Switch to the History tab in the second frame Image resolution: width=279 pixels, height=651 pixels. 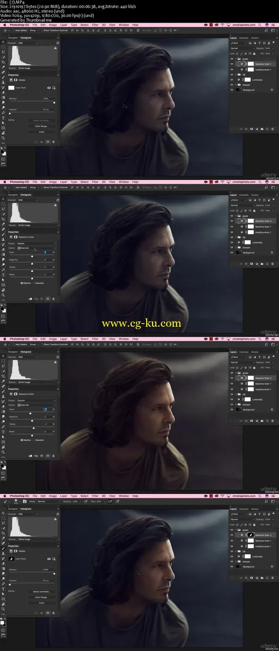254,195
